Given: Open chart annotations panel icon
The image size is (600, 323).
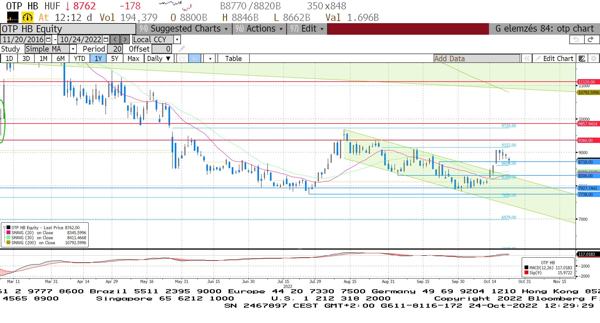Looking at the screenshot, I should pos(582,58).
